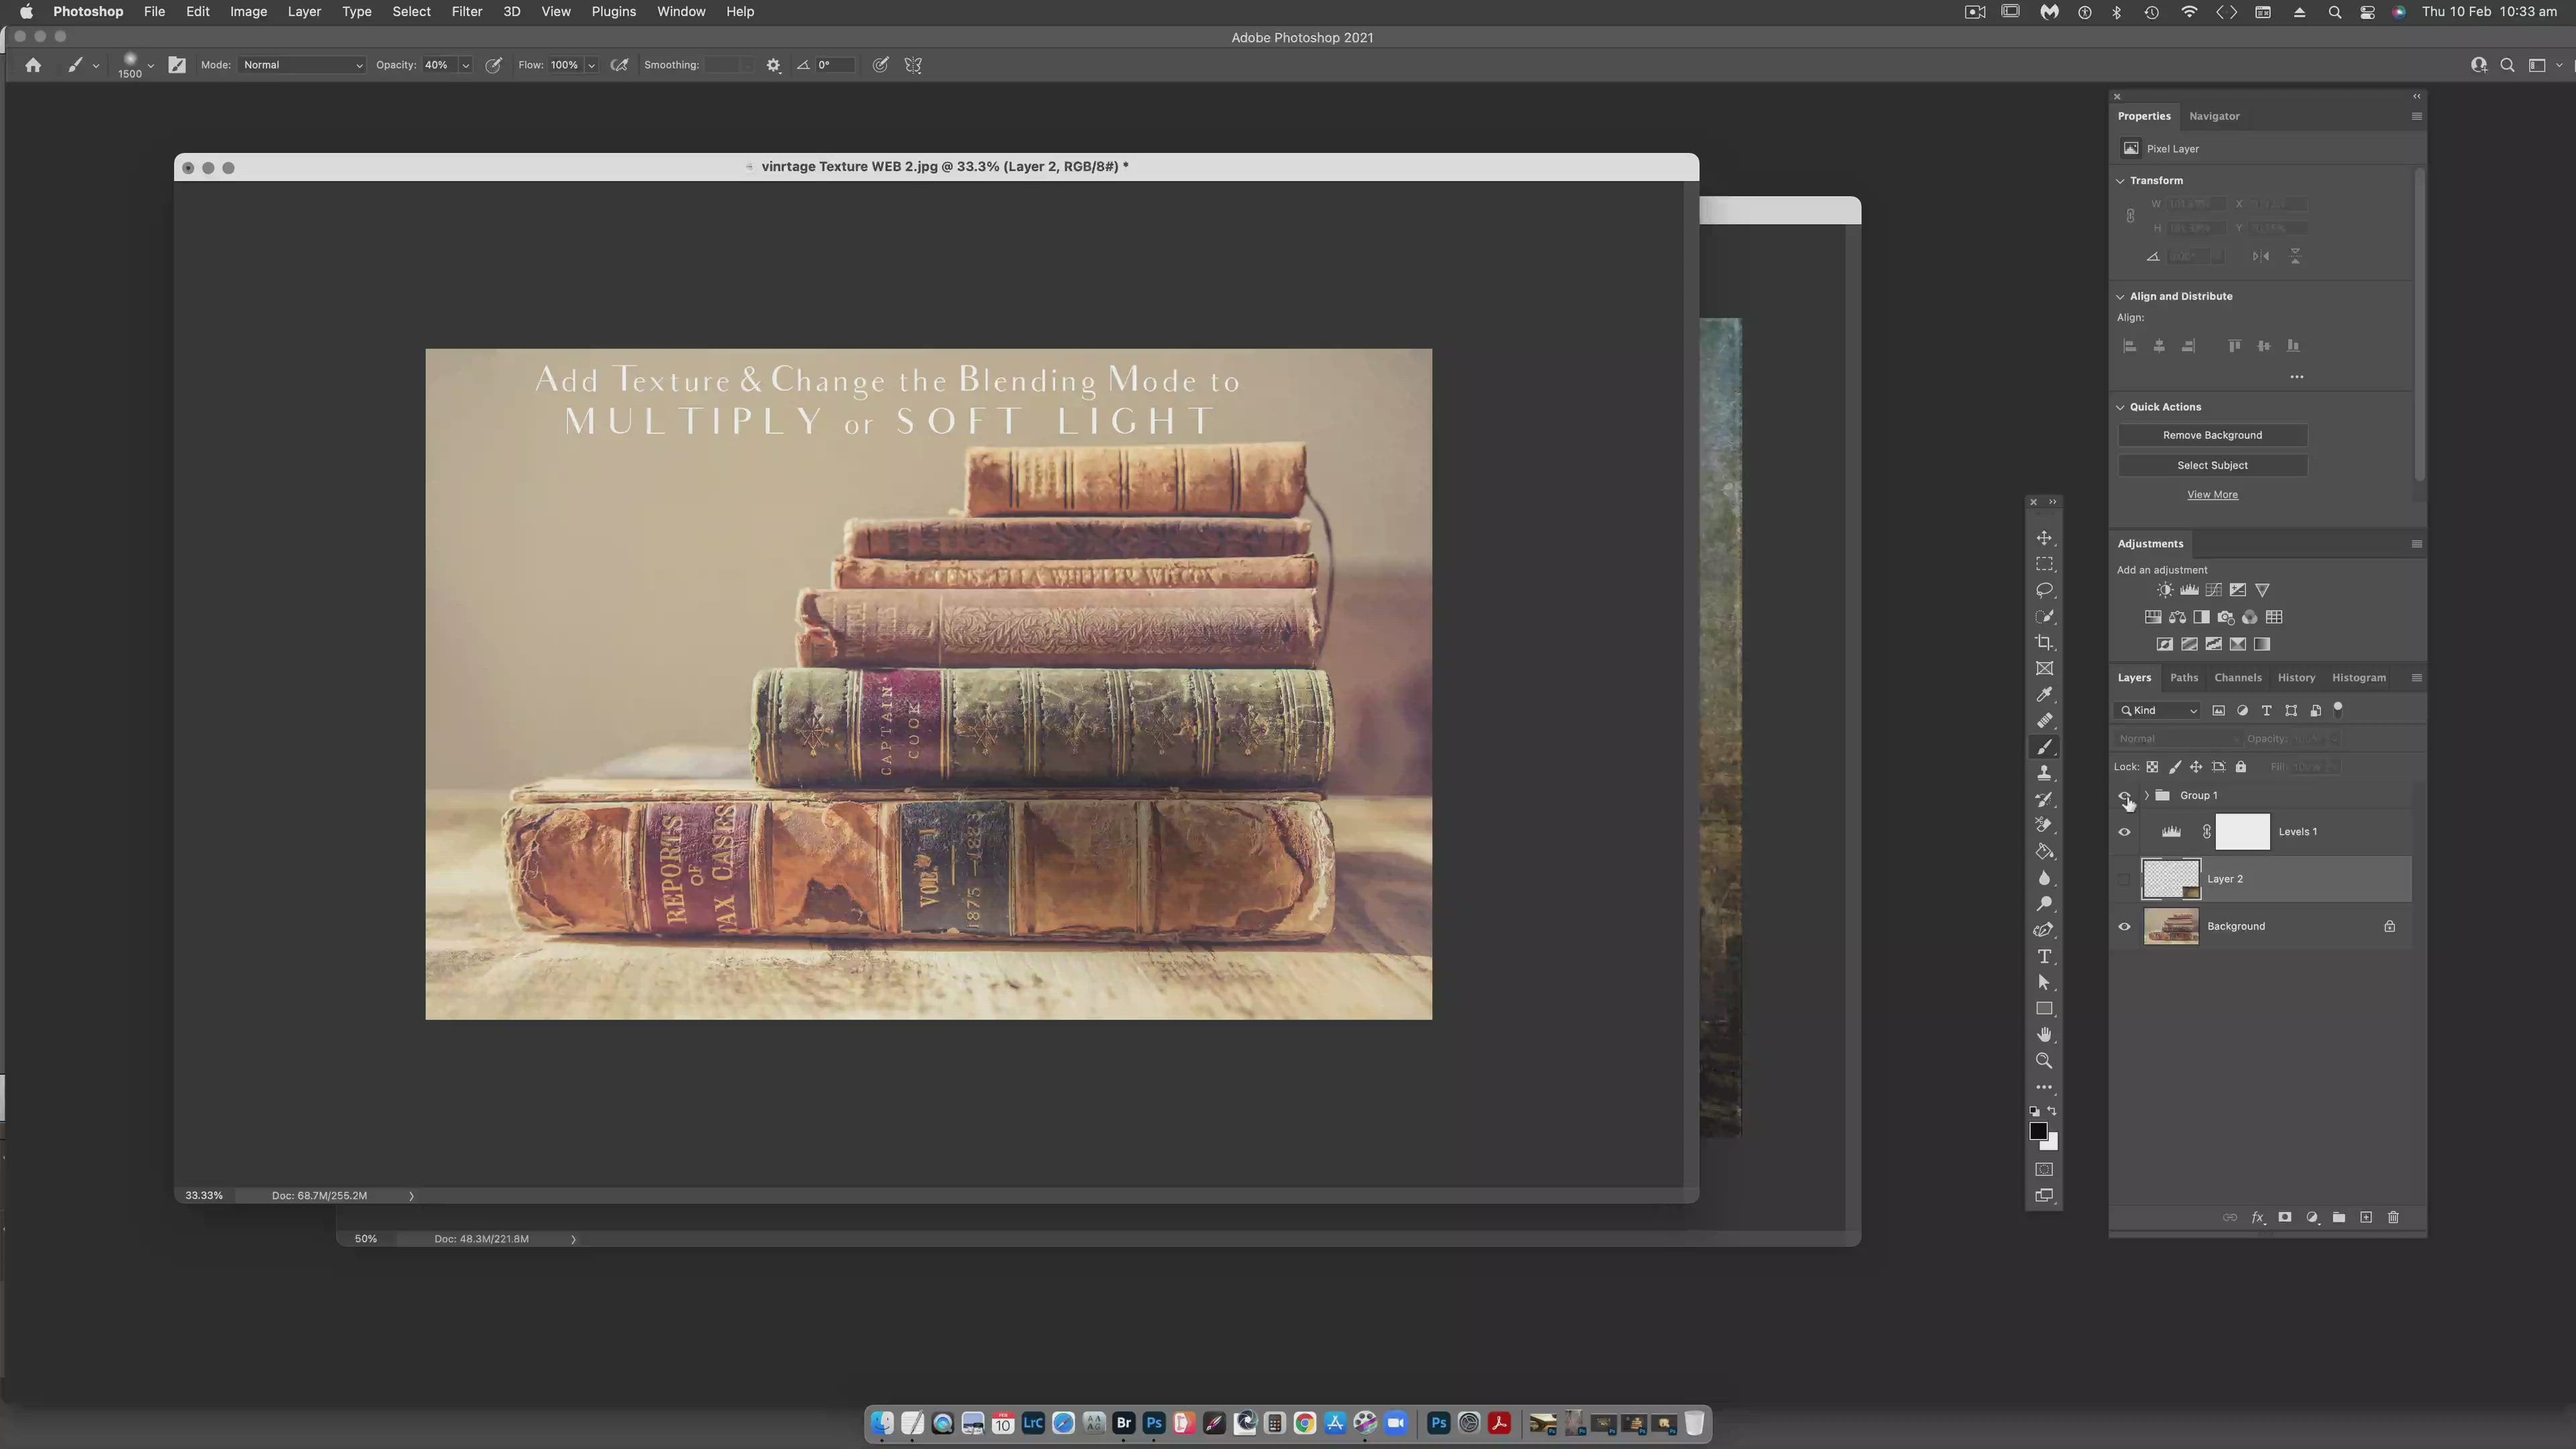Hide the Background layer
The height and width of the screenshot is (1449, 2576).
coord(2124,926)
